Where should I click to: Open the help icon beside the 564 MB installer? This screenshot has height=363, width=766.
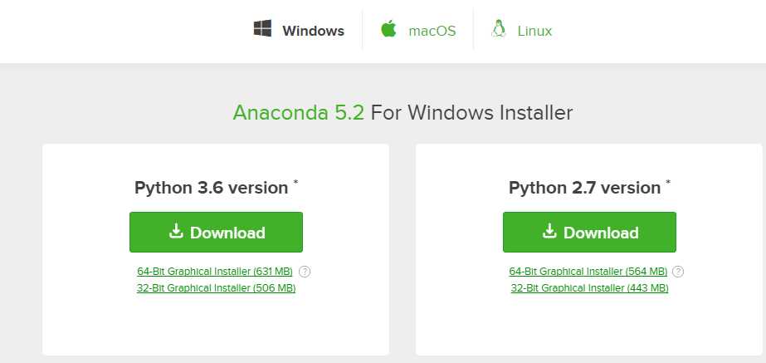point(678,272)
